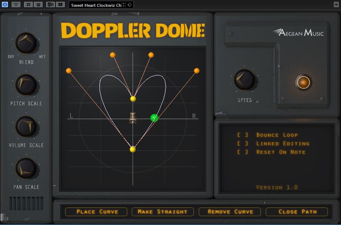
Task: Click the Pitch Scale knob
Action: [26, 85]
